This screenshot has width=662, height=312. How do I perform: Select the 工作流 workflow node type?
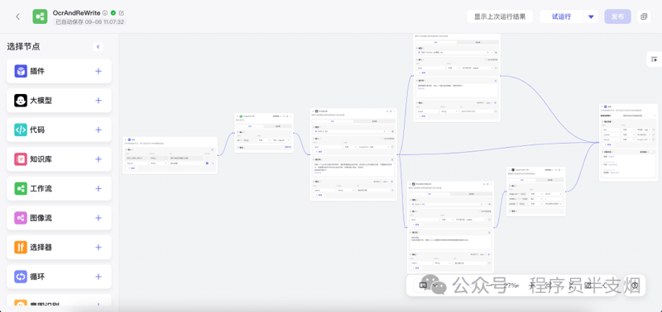point(59,189)
